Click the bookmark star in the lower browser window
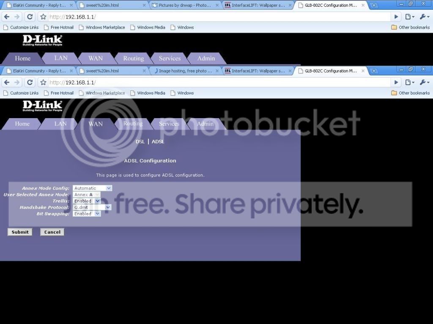This screenshot has height=324, width=433. [44, 82]
